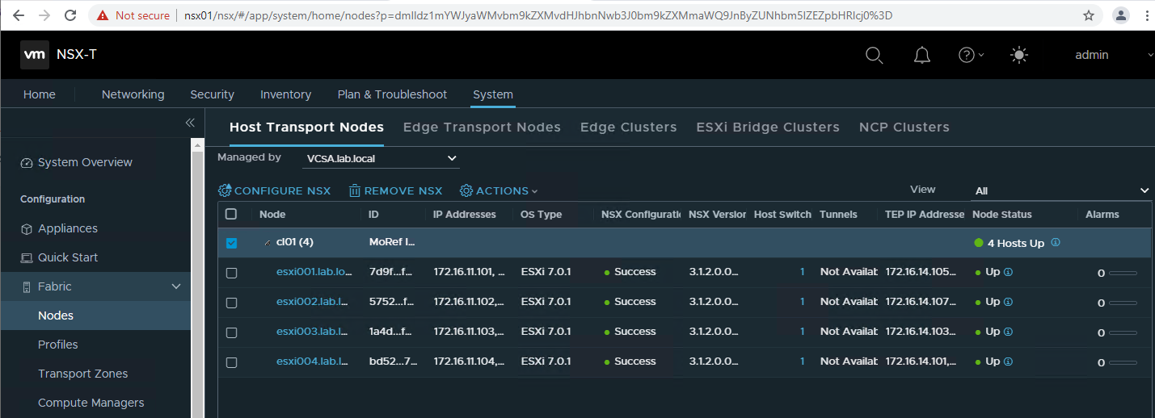Click the Appliances cube icon
This screenshot has width=1155, height=418.
(27, 229)
